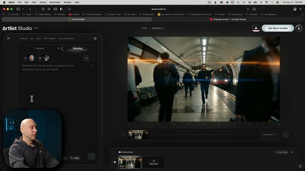
Task: Click the half-circle contrast toolbar icon
Action: [x=61, y=9]
